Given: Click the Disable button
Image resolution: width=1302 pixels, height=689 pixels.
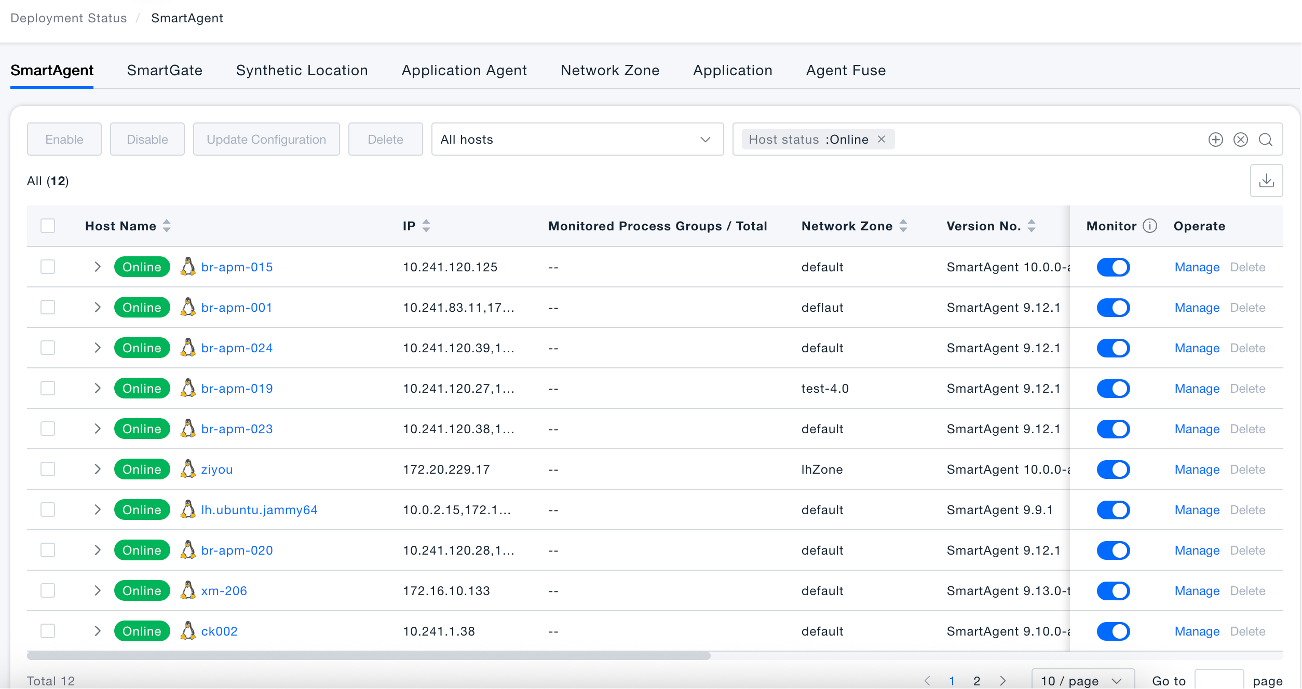Looking at the screenshot, I should (147, 139).
